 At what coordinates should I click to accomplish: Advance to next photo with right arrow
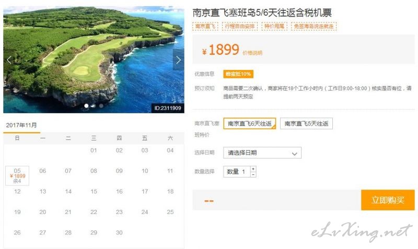click(x=178, y=60)
